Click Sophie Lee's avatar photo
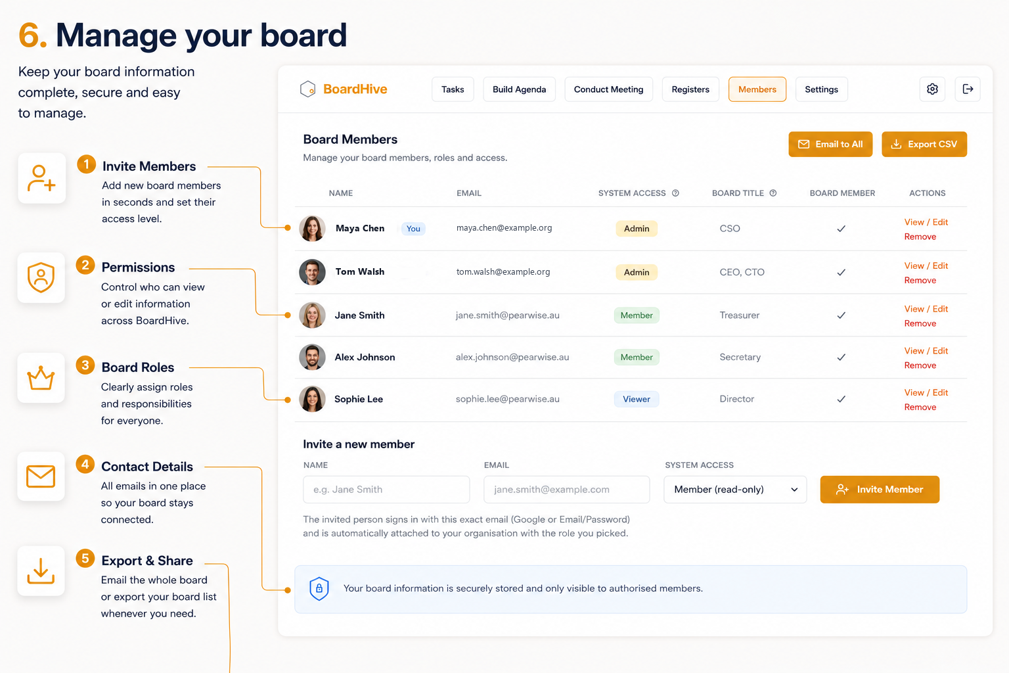1009x673 pixels. coord(312,399)
